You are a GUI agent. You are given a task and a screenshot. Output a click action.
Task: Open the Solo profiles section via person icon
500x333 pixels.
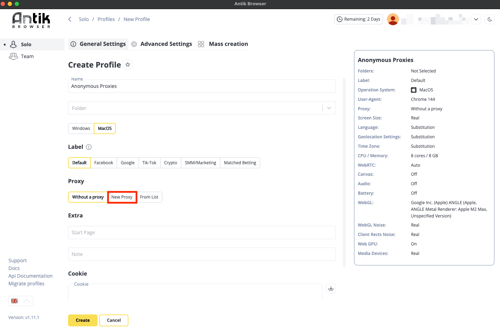(x=13, y=44)
